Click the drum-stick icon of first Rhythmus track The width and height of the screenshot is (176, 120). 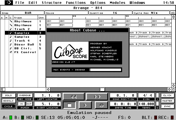(10, 21)
